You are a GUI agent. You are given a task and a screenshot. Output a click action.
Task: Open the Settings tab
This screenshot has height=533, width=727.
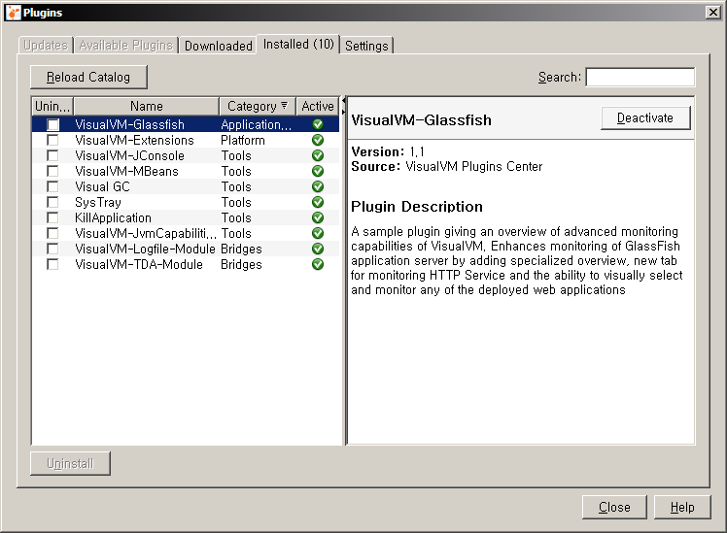(x=366, y=46)
